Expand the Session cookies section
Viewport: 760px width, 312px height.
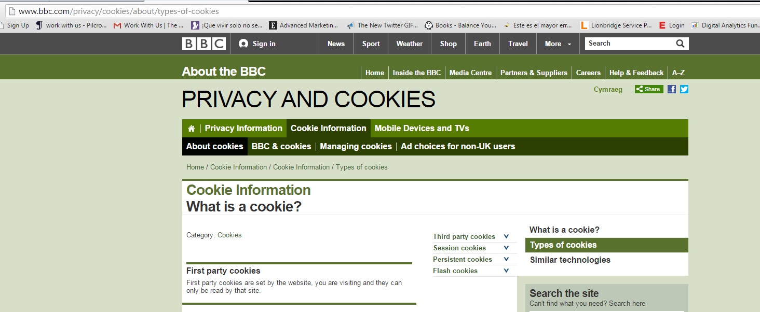pos(506,248)
